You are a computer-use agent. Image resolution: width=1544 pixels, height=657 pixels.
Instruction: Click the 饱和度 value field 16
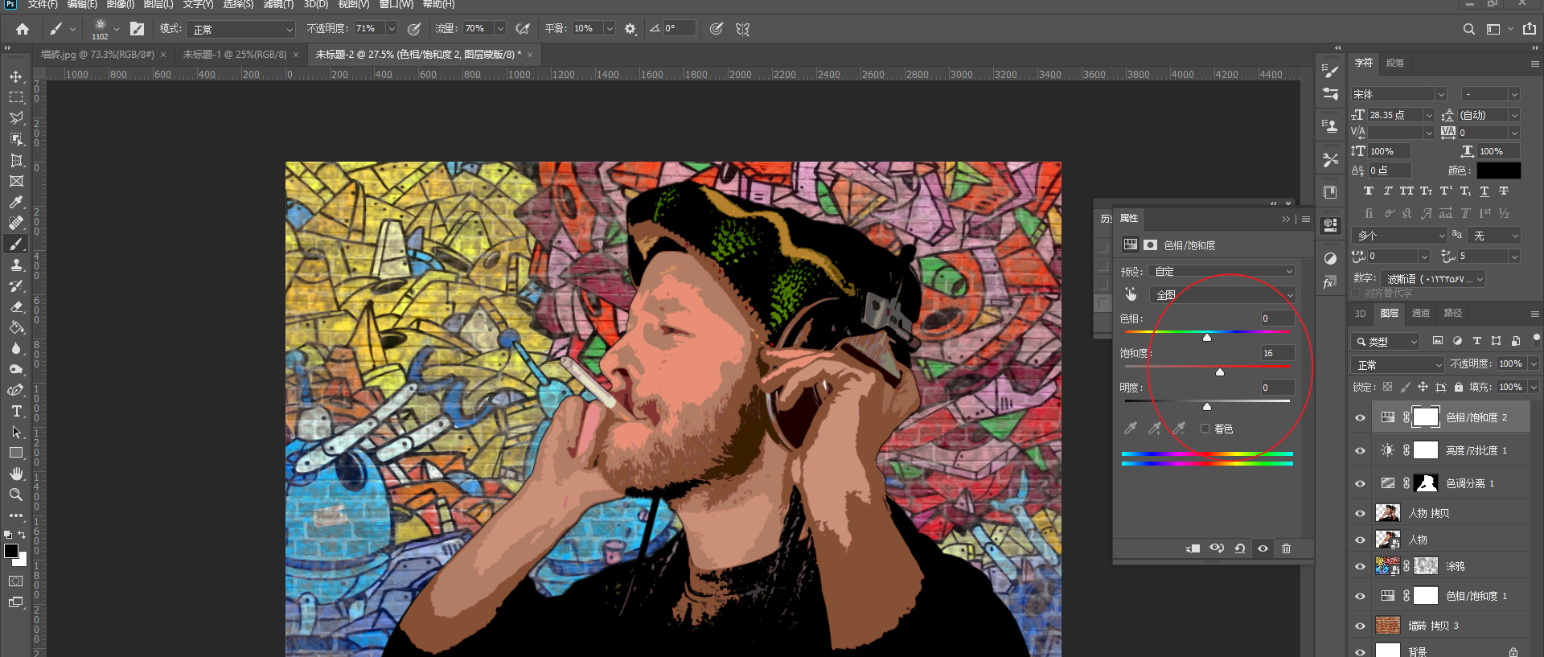pyautogui.click(x=1277, y=353)
